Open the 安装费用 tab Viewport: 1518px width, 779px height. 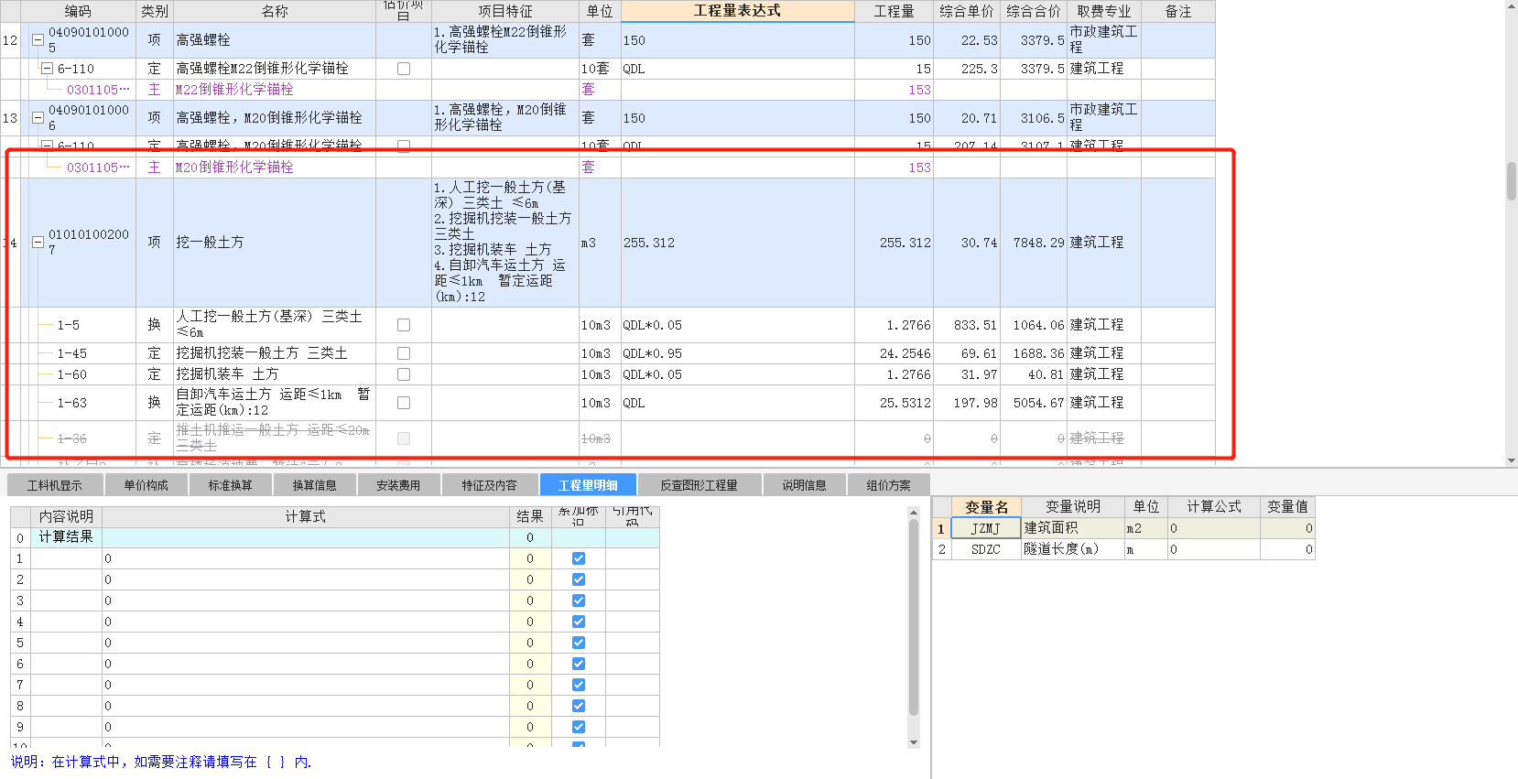click(398, 485)
